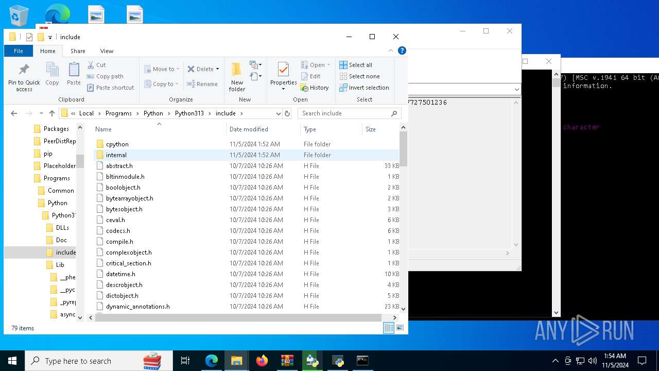The width and height of the screenshot is (659, 371).
Task: Select pip folder in navigation tree
Action: tap(47, 154)
